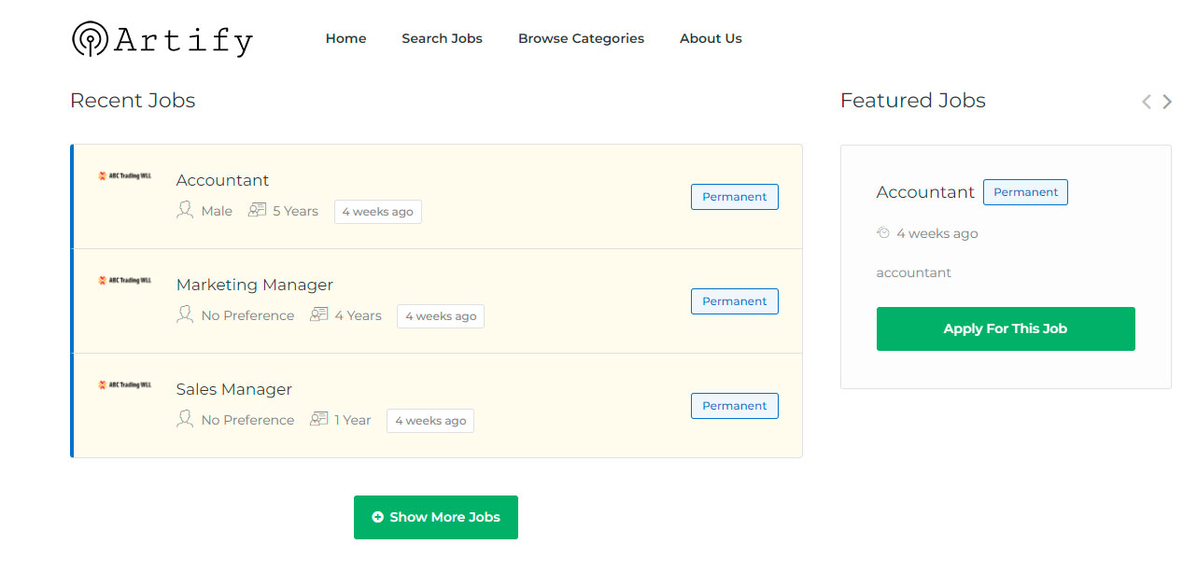Image resolution: width=1197 pixels, height=586 pixels.
Task: Click the experience icon next to 4 Years
Action: (x=319, y=315)
